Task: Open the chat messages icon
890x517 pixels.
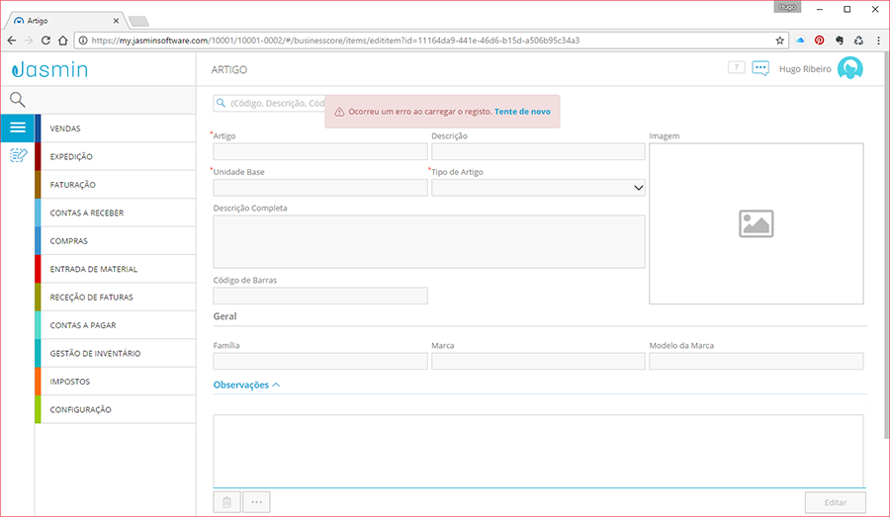Action: coord(760,68)
